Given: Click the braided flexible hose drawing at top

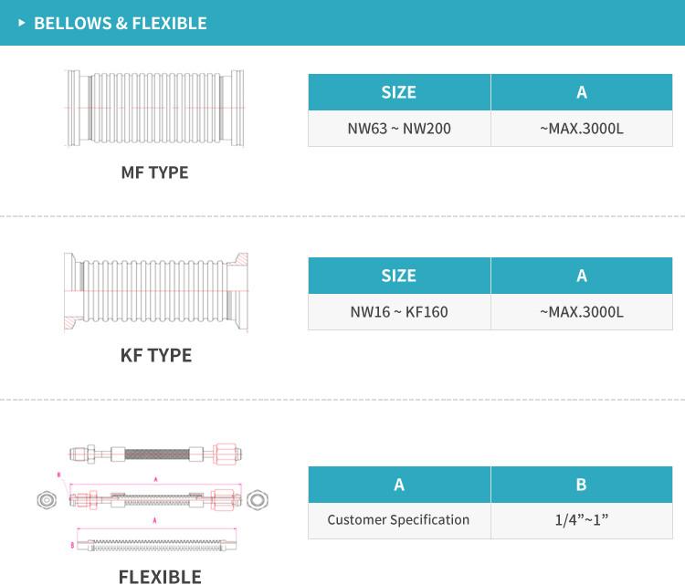Looking at the screenshot, I should (154, 453).
